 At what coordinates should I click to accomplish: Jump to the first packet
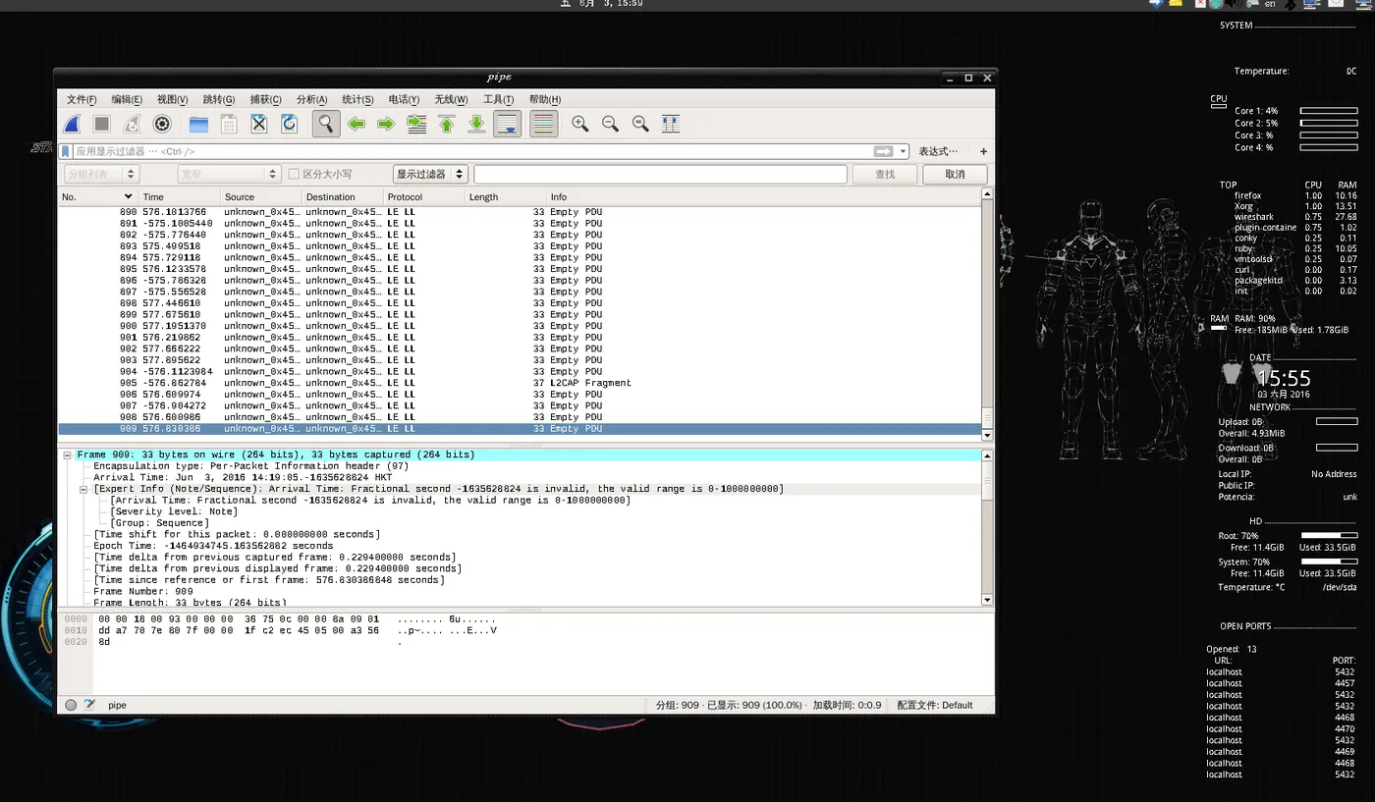click(x=447, y=125)
